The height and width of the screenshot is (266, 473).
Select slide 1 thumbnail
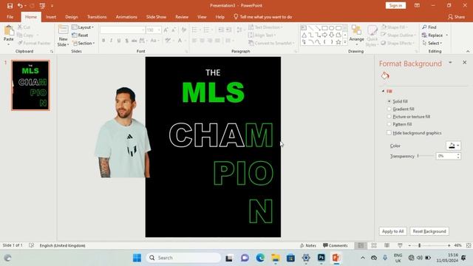tap(30, 85)
